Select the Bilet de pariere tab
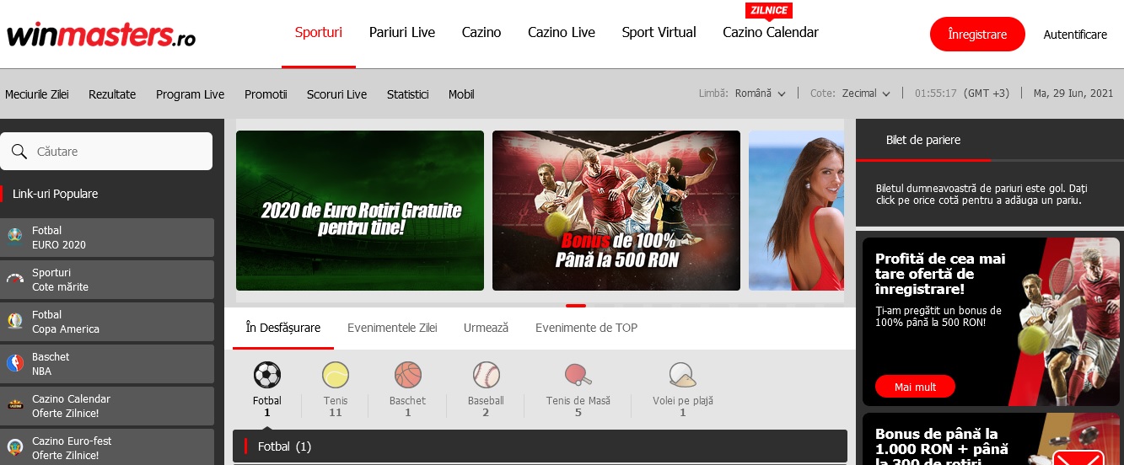Viewport: 1124px width, 465px height. pos(923,140)
